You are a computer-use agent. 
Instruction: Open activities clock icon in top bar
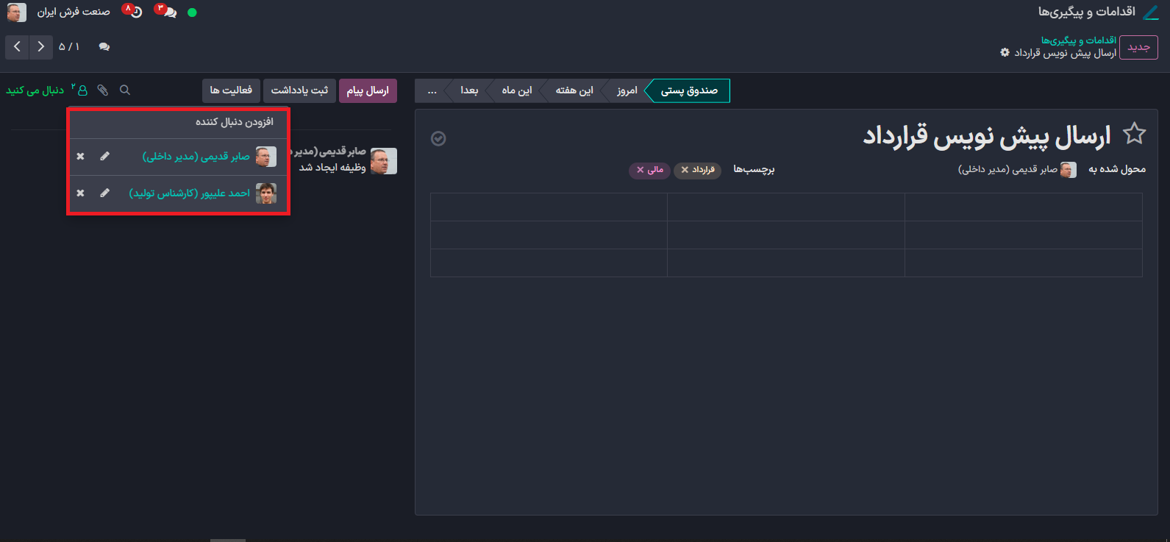tap(134, 12)
